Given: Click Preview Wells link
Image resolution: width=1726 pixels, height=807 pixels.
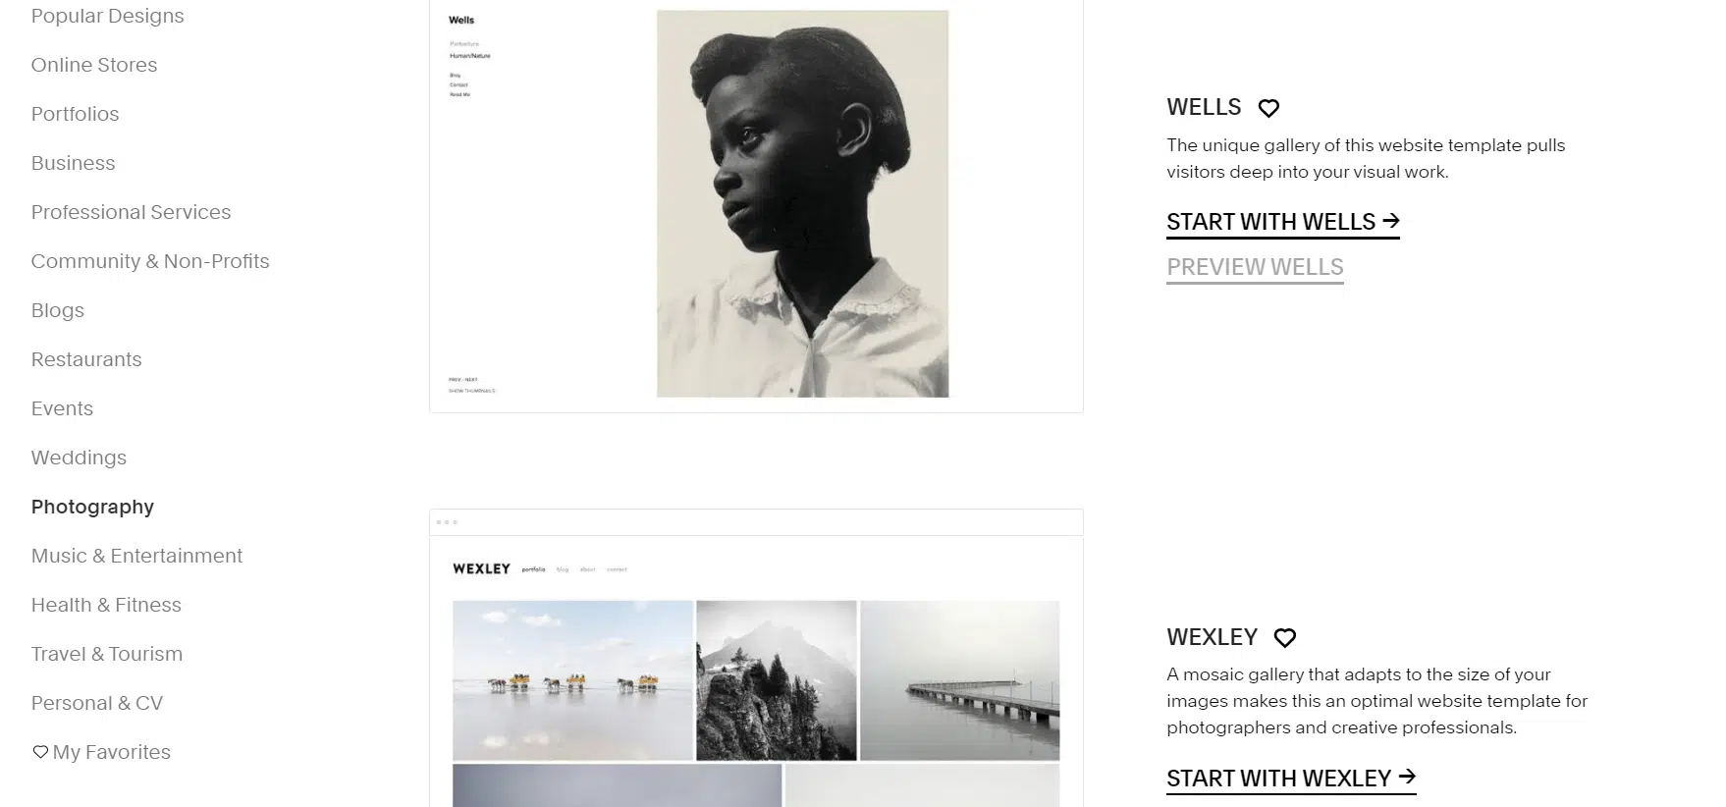Looking at the screenshot, I should (1255, 267).
